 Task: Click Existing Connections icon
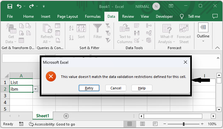28,33
